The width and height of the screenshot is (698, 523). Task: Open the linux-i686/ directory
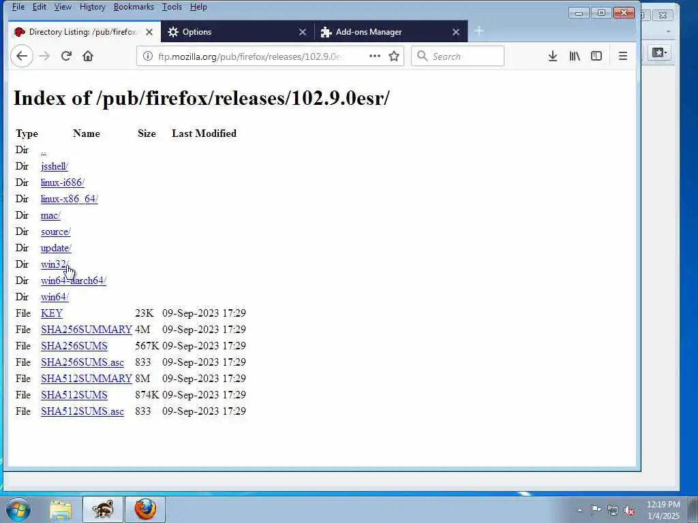(62, 183)
